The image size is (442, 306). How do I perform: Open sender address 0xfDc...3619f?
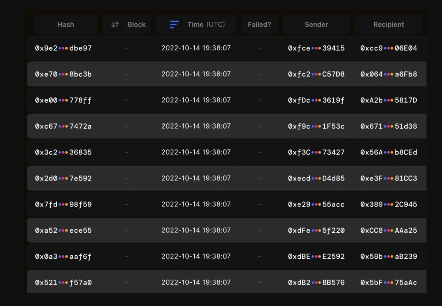coord(316,100)
